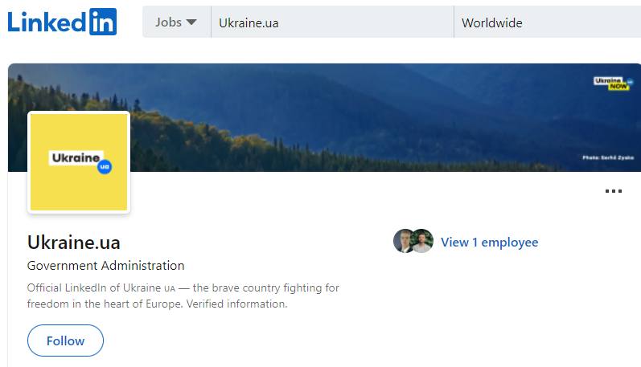Click the Ukraine NOW badge on banner

[x=612, y=83]
